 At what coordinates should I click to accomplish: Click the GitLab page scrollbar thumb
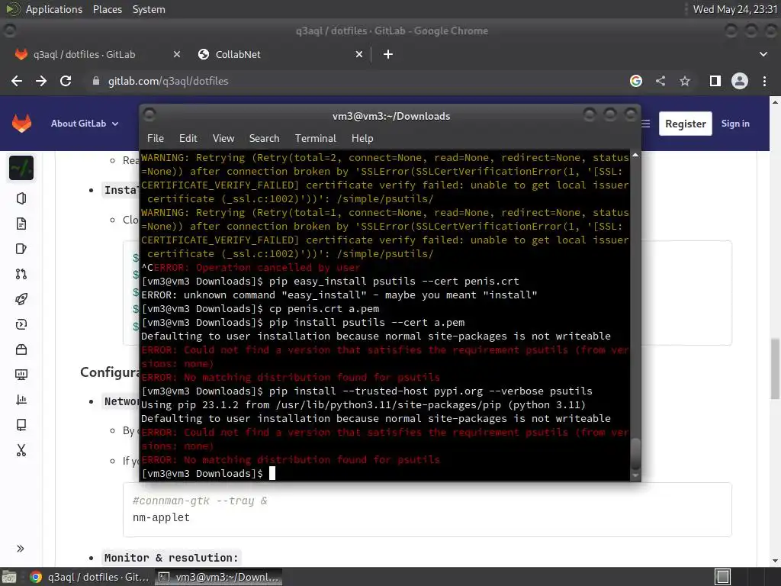775,369
